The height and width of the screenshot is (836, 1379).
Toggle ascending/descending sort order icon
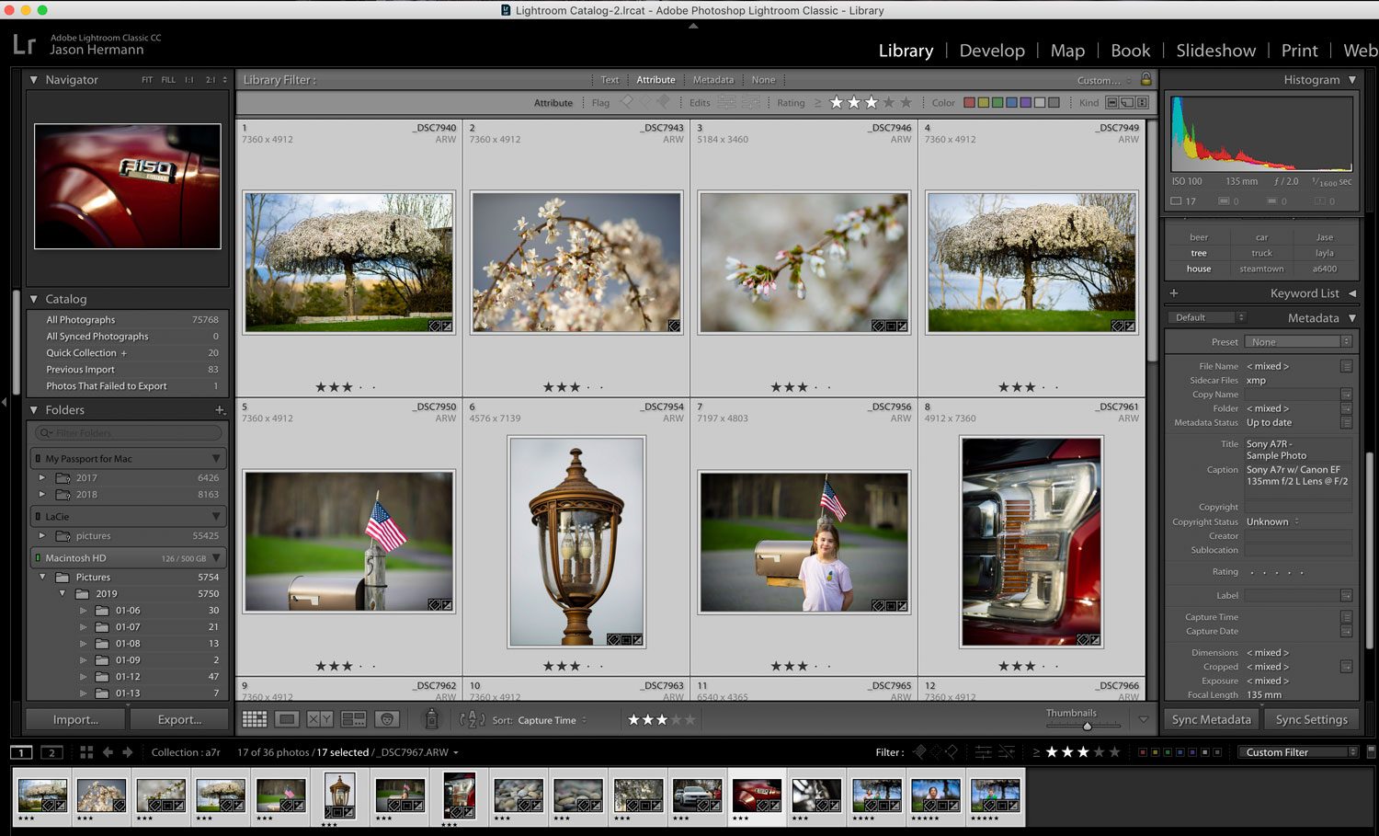472,719
